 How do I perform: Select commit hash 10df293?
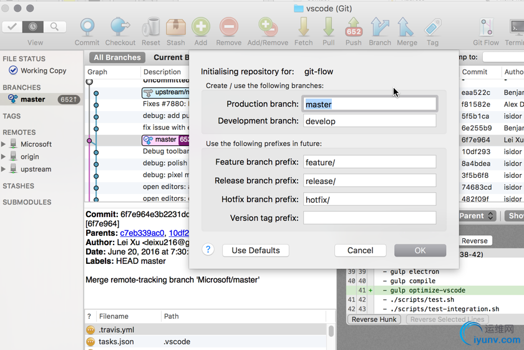(476, 152)
